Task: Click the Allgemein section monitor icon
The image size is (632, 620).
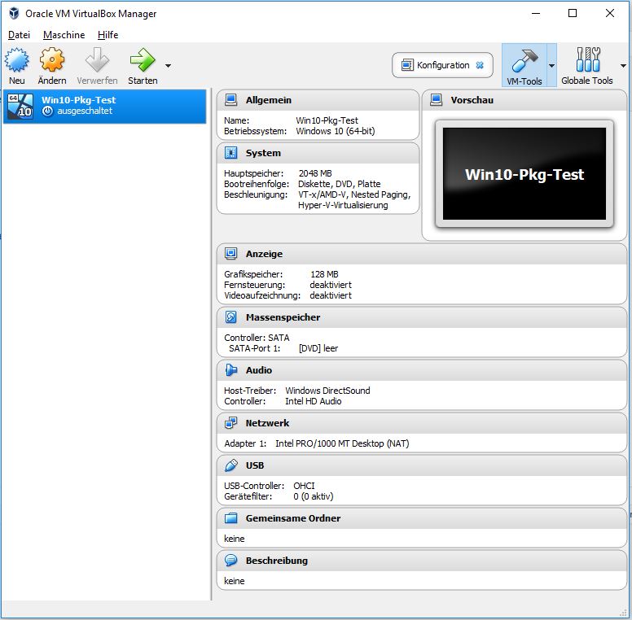Action: pos(231,100)
